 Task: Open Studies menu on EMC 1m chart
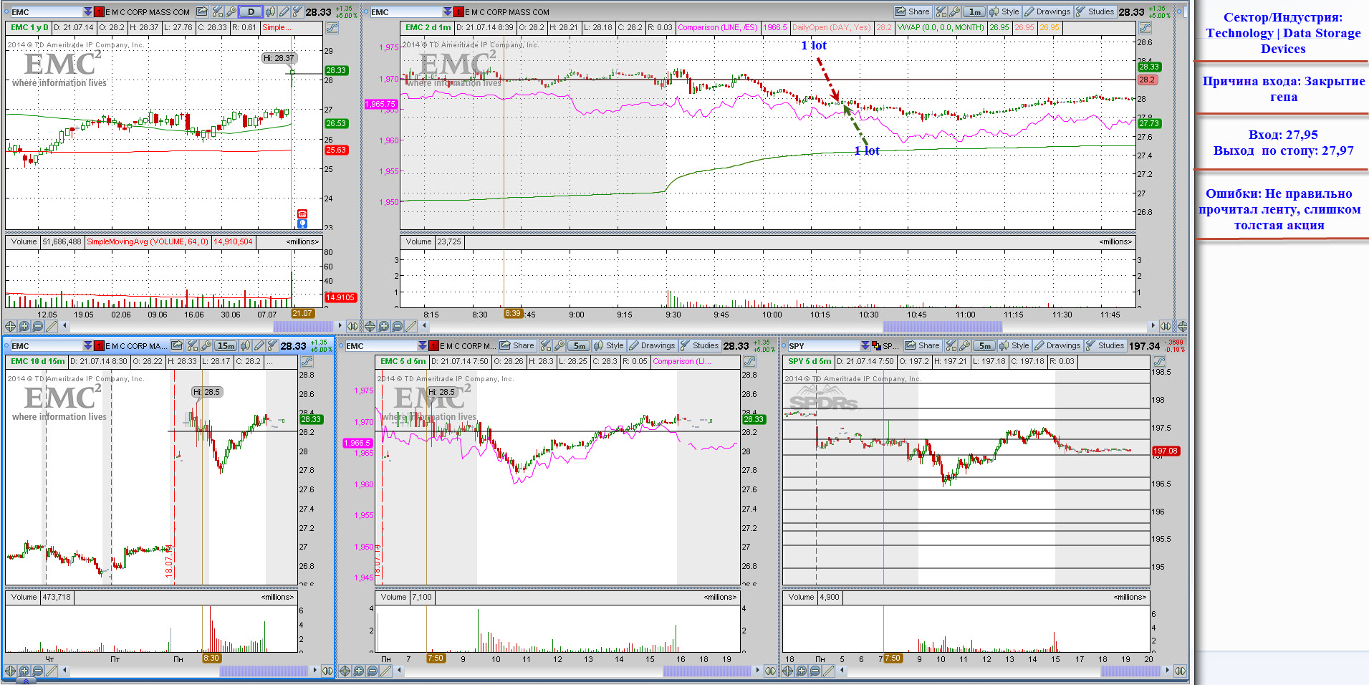click(1095, 11)
